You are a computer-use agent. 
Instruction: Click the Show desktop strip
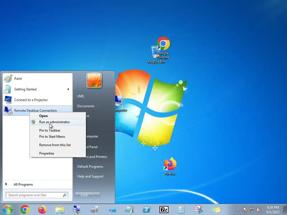click(x=285, y=209)
